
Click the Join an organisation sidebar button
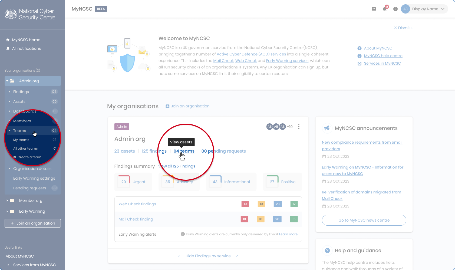pyautogui.click(x=33, y=223)
